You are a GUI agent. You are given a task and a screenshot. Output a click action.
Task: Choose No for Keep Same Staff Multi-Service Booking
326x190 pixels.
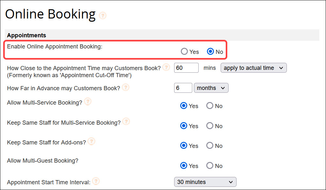[x=209, y=126]
